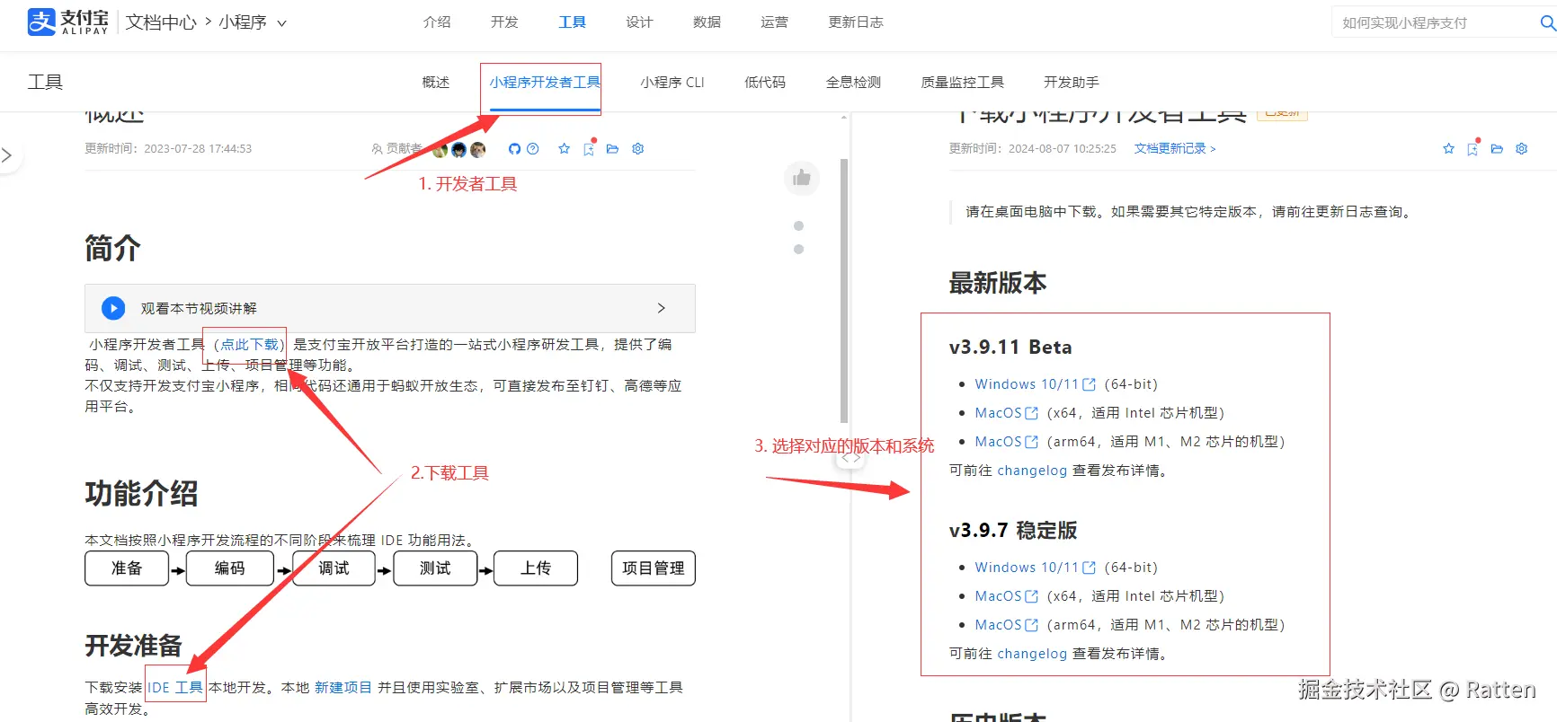Switch to the 介绍 top menu
Viewport: 1557px width, 722px height.
click(437, 22)
